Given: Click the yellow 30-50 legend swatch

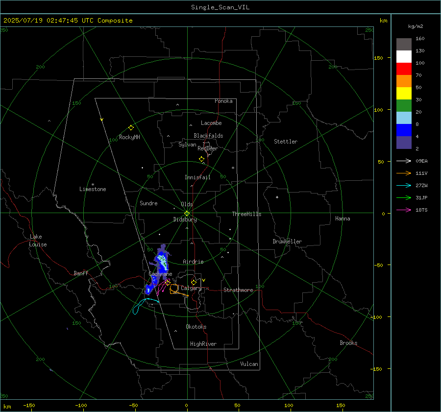Looking at the screenshot, I should (x=404, y=94).
